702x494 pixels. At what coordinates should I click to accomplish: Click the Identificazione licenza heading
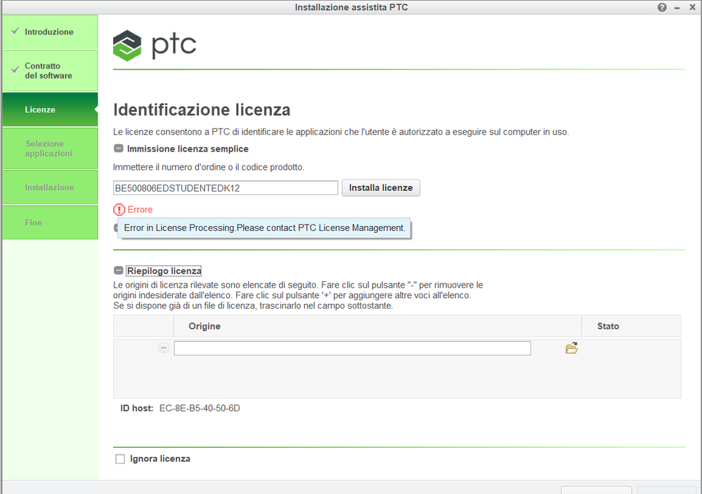tap(202, 109)
